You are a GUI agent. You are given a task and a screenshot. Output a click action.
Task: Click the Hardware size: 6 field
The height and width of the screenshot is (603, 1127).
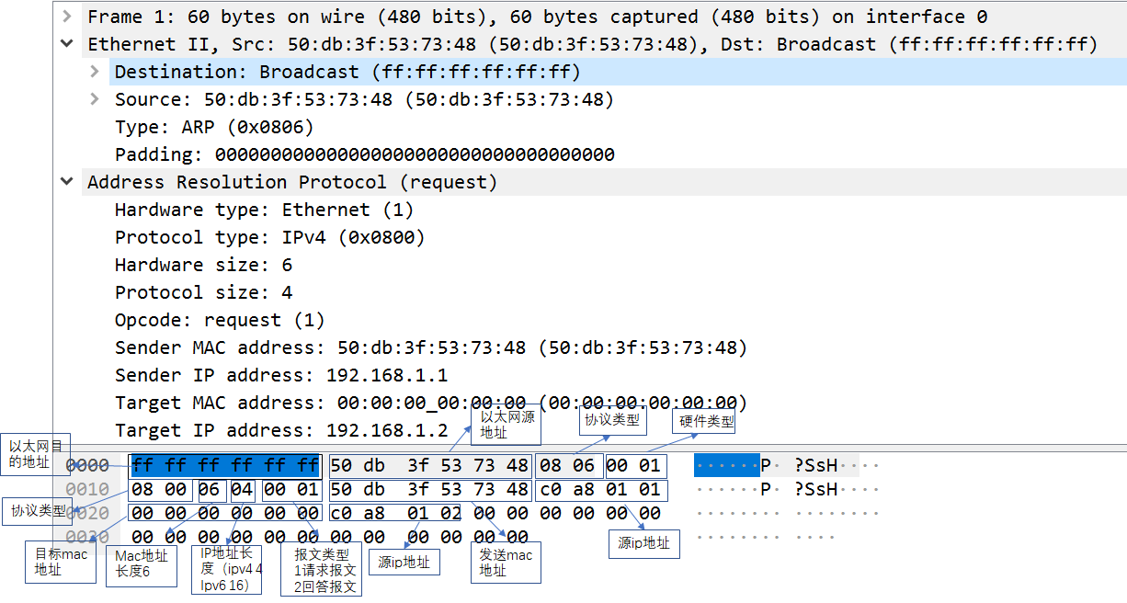click(203, 265)
